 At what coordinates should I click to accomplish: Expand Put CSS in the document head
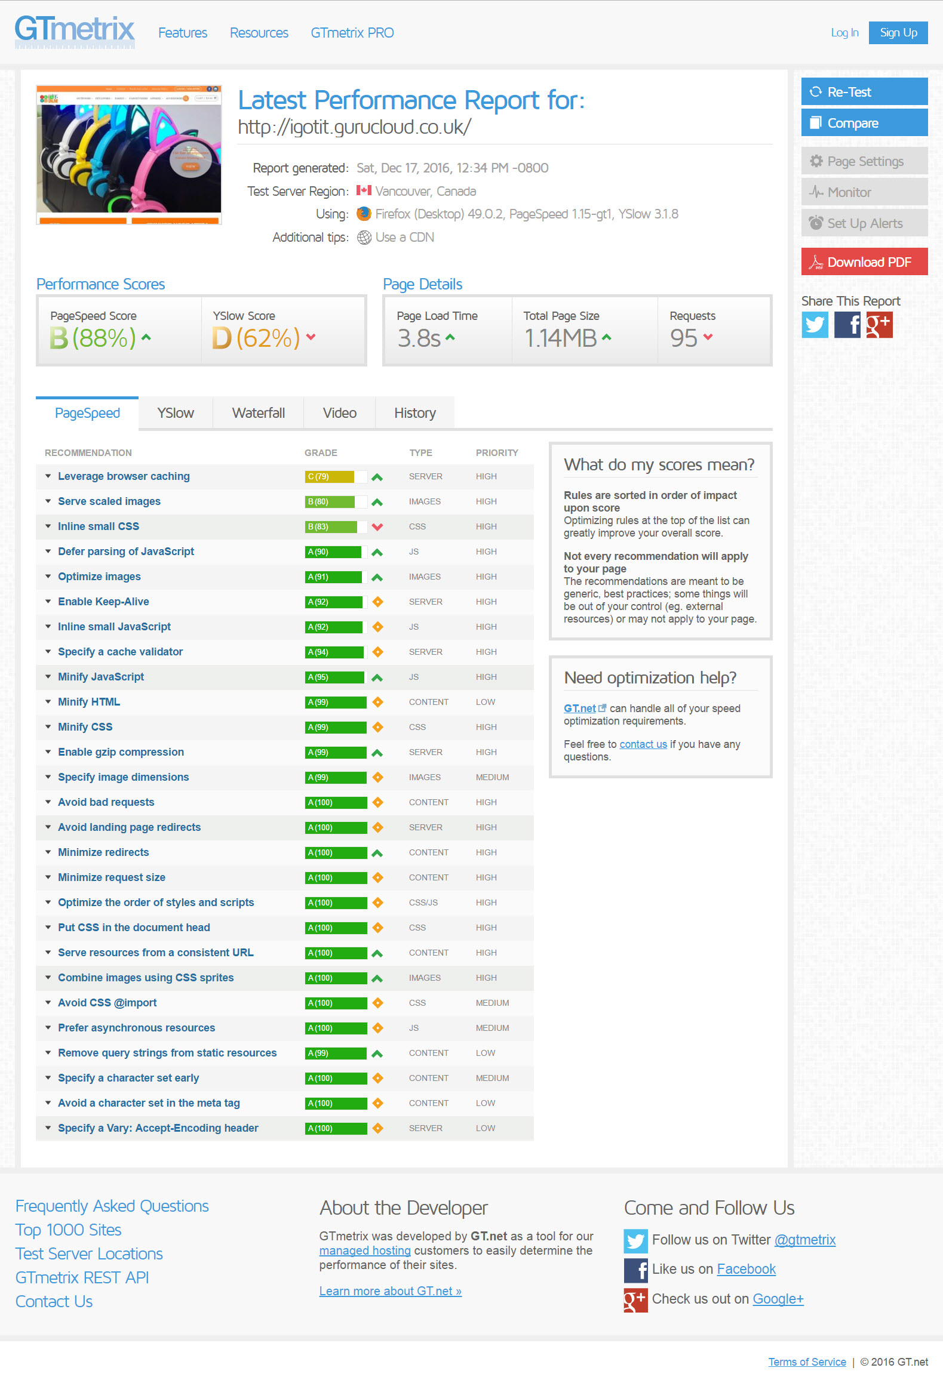coord(285,928)
